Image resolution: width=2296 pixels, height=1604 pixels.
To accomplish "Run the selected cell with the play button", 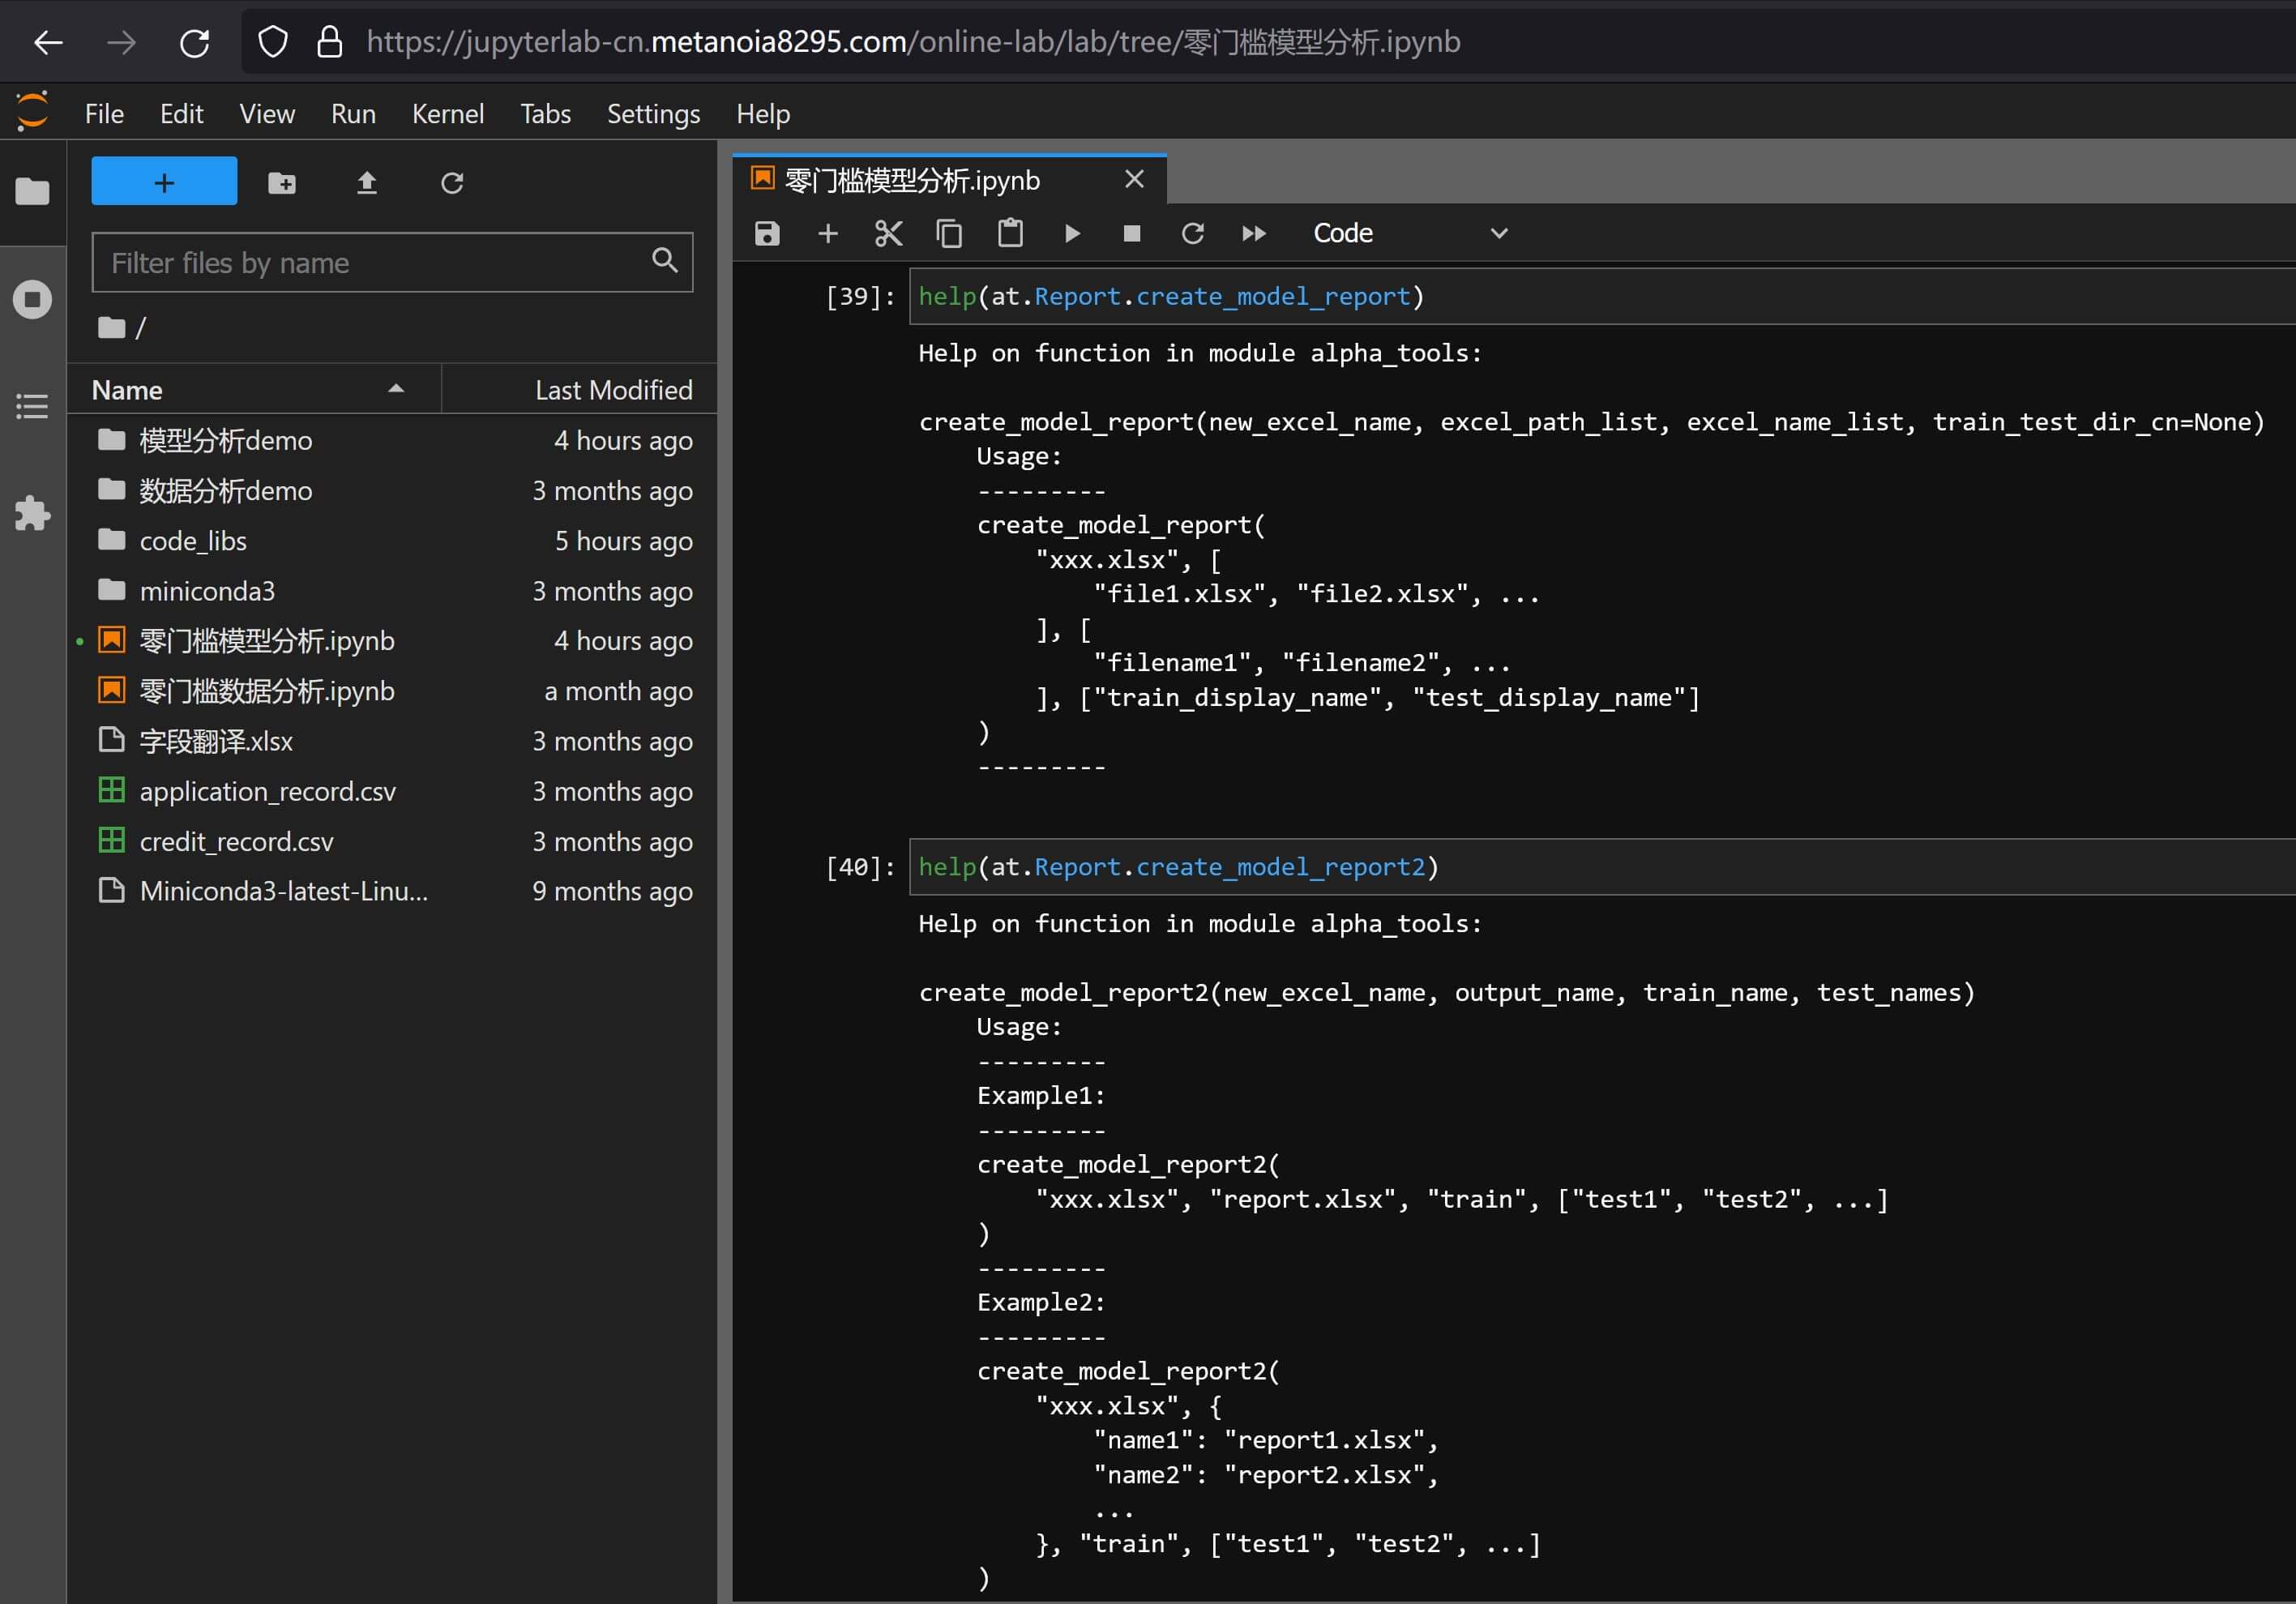I will [x=1072, y=234].
